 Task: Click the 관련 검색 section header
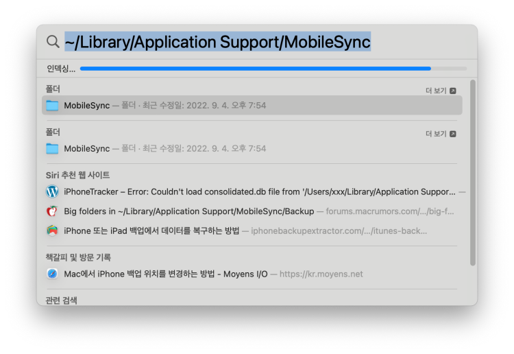(61, 300)
